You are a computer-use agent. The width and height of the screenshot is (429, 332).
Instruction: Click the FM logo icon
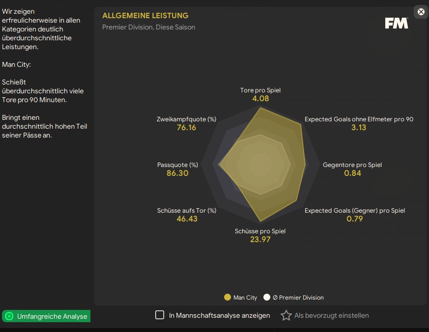(396, 23)
